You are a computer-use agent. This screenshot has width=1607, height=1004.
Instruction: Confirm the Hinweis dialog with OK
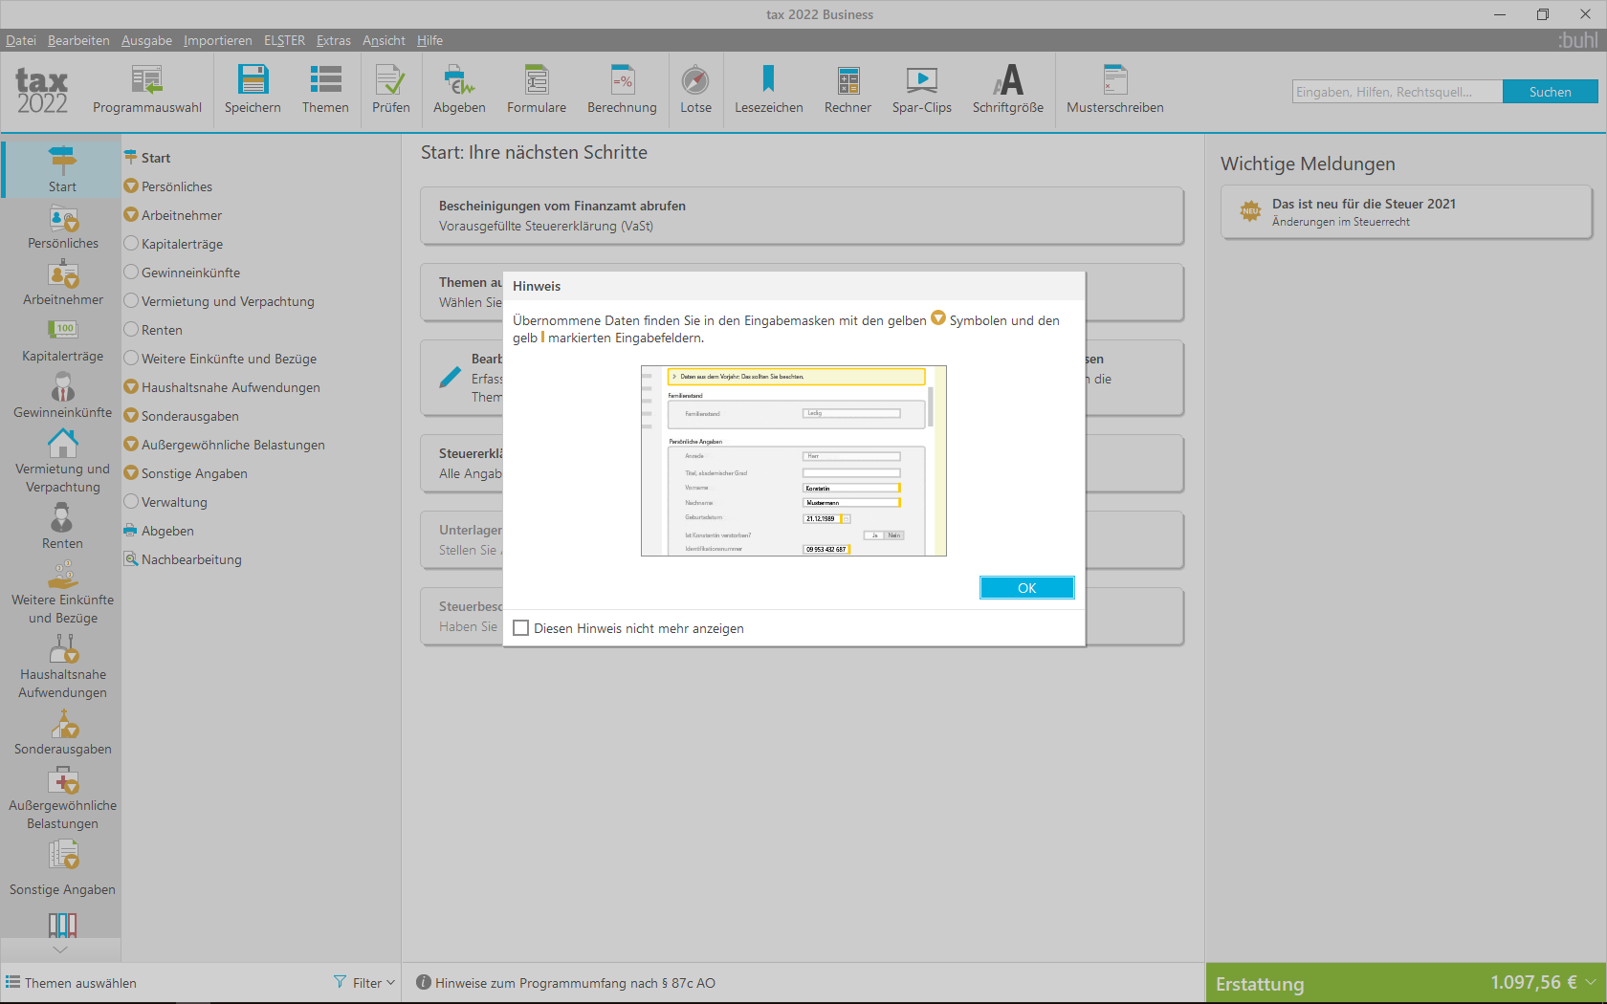click(1026, 588)
